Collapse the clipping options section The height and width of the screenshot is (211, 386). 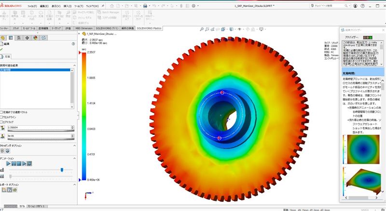tap(74, 145)
